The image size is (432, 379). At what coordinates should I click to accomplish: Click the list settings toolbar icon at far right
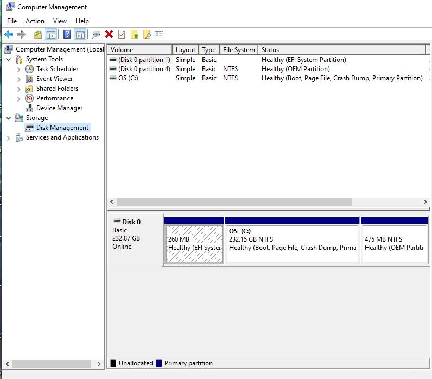[x=159, y=34]
